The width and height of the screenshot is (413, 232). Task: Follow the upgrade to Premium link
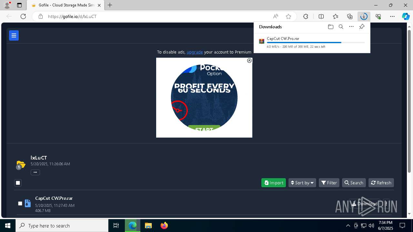pyautogui.click(x=195, y=52)
